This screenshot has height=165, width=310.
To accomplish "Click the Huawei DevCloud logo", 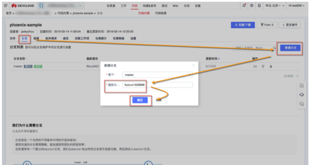I will (x=22, y=5).
